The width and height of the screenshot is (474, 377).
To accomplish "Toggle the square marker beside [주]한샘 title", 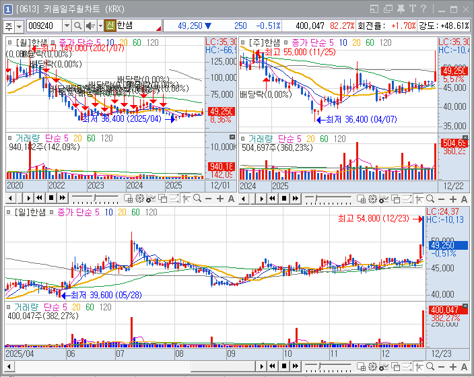I will tap(242, 42).
